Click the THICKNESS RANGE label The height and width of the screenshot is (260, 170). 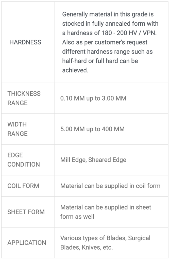point(24,98)
